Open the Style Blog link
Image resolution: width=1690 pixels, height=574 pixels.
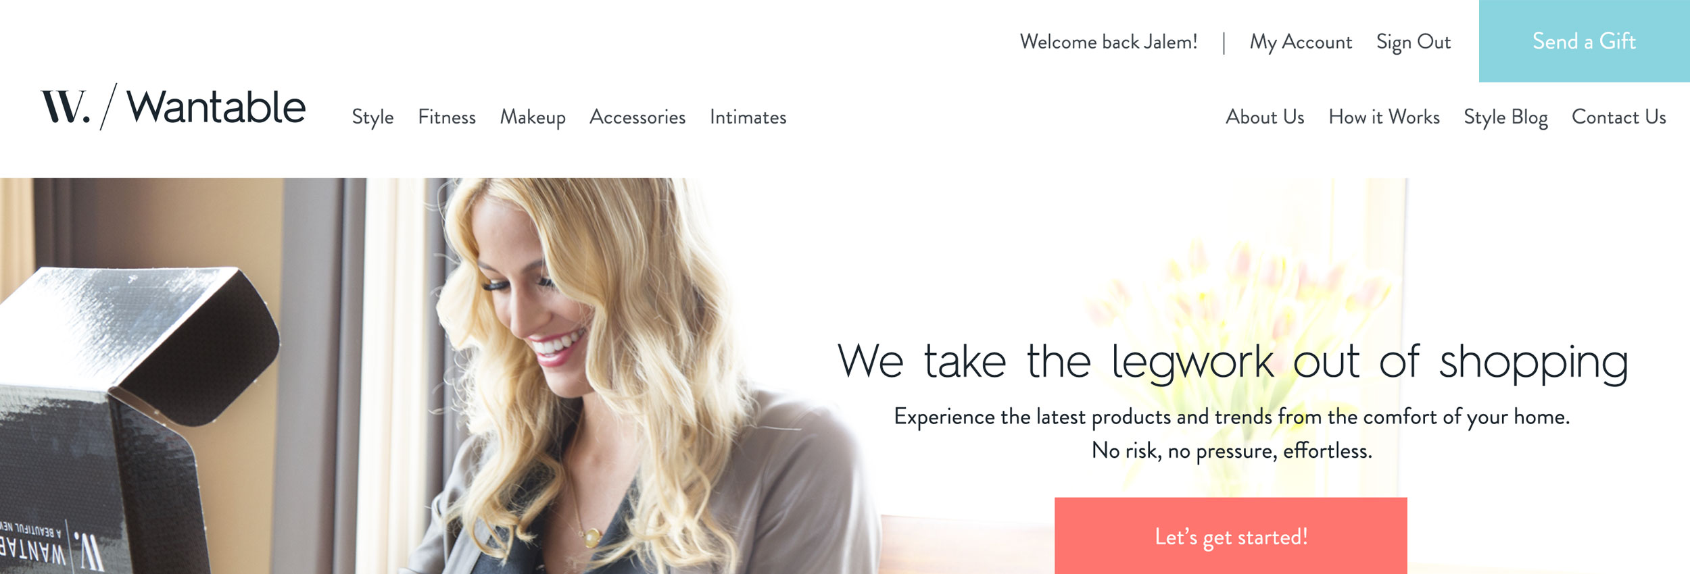(x=1505, y=118)
